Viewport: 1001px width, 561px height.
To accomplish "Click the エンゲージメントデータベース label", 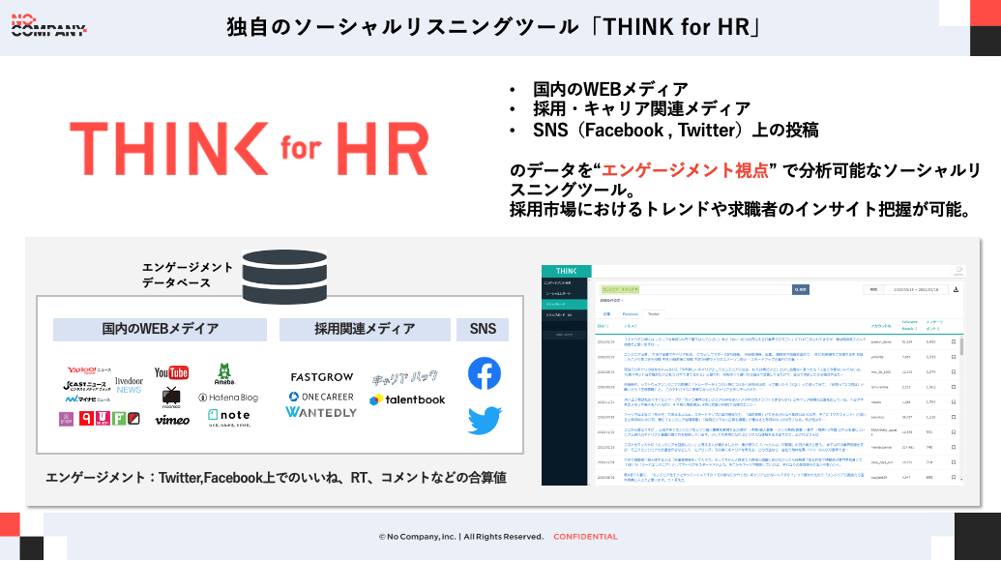I will [x=187, y=275].
